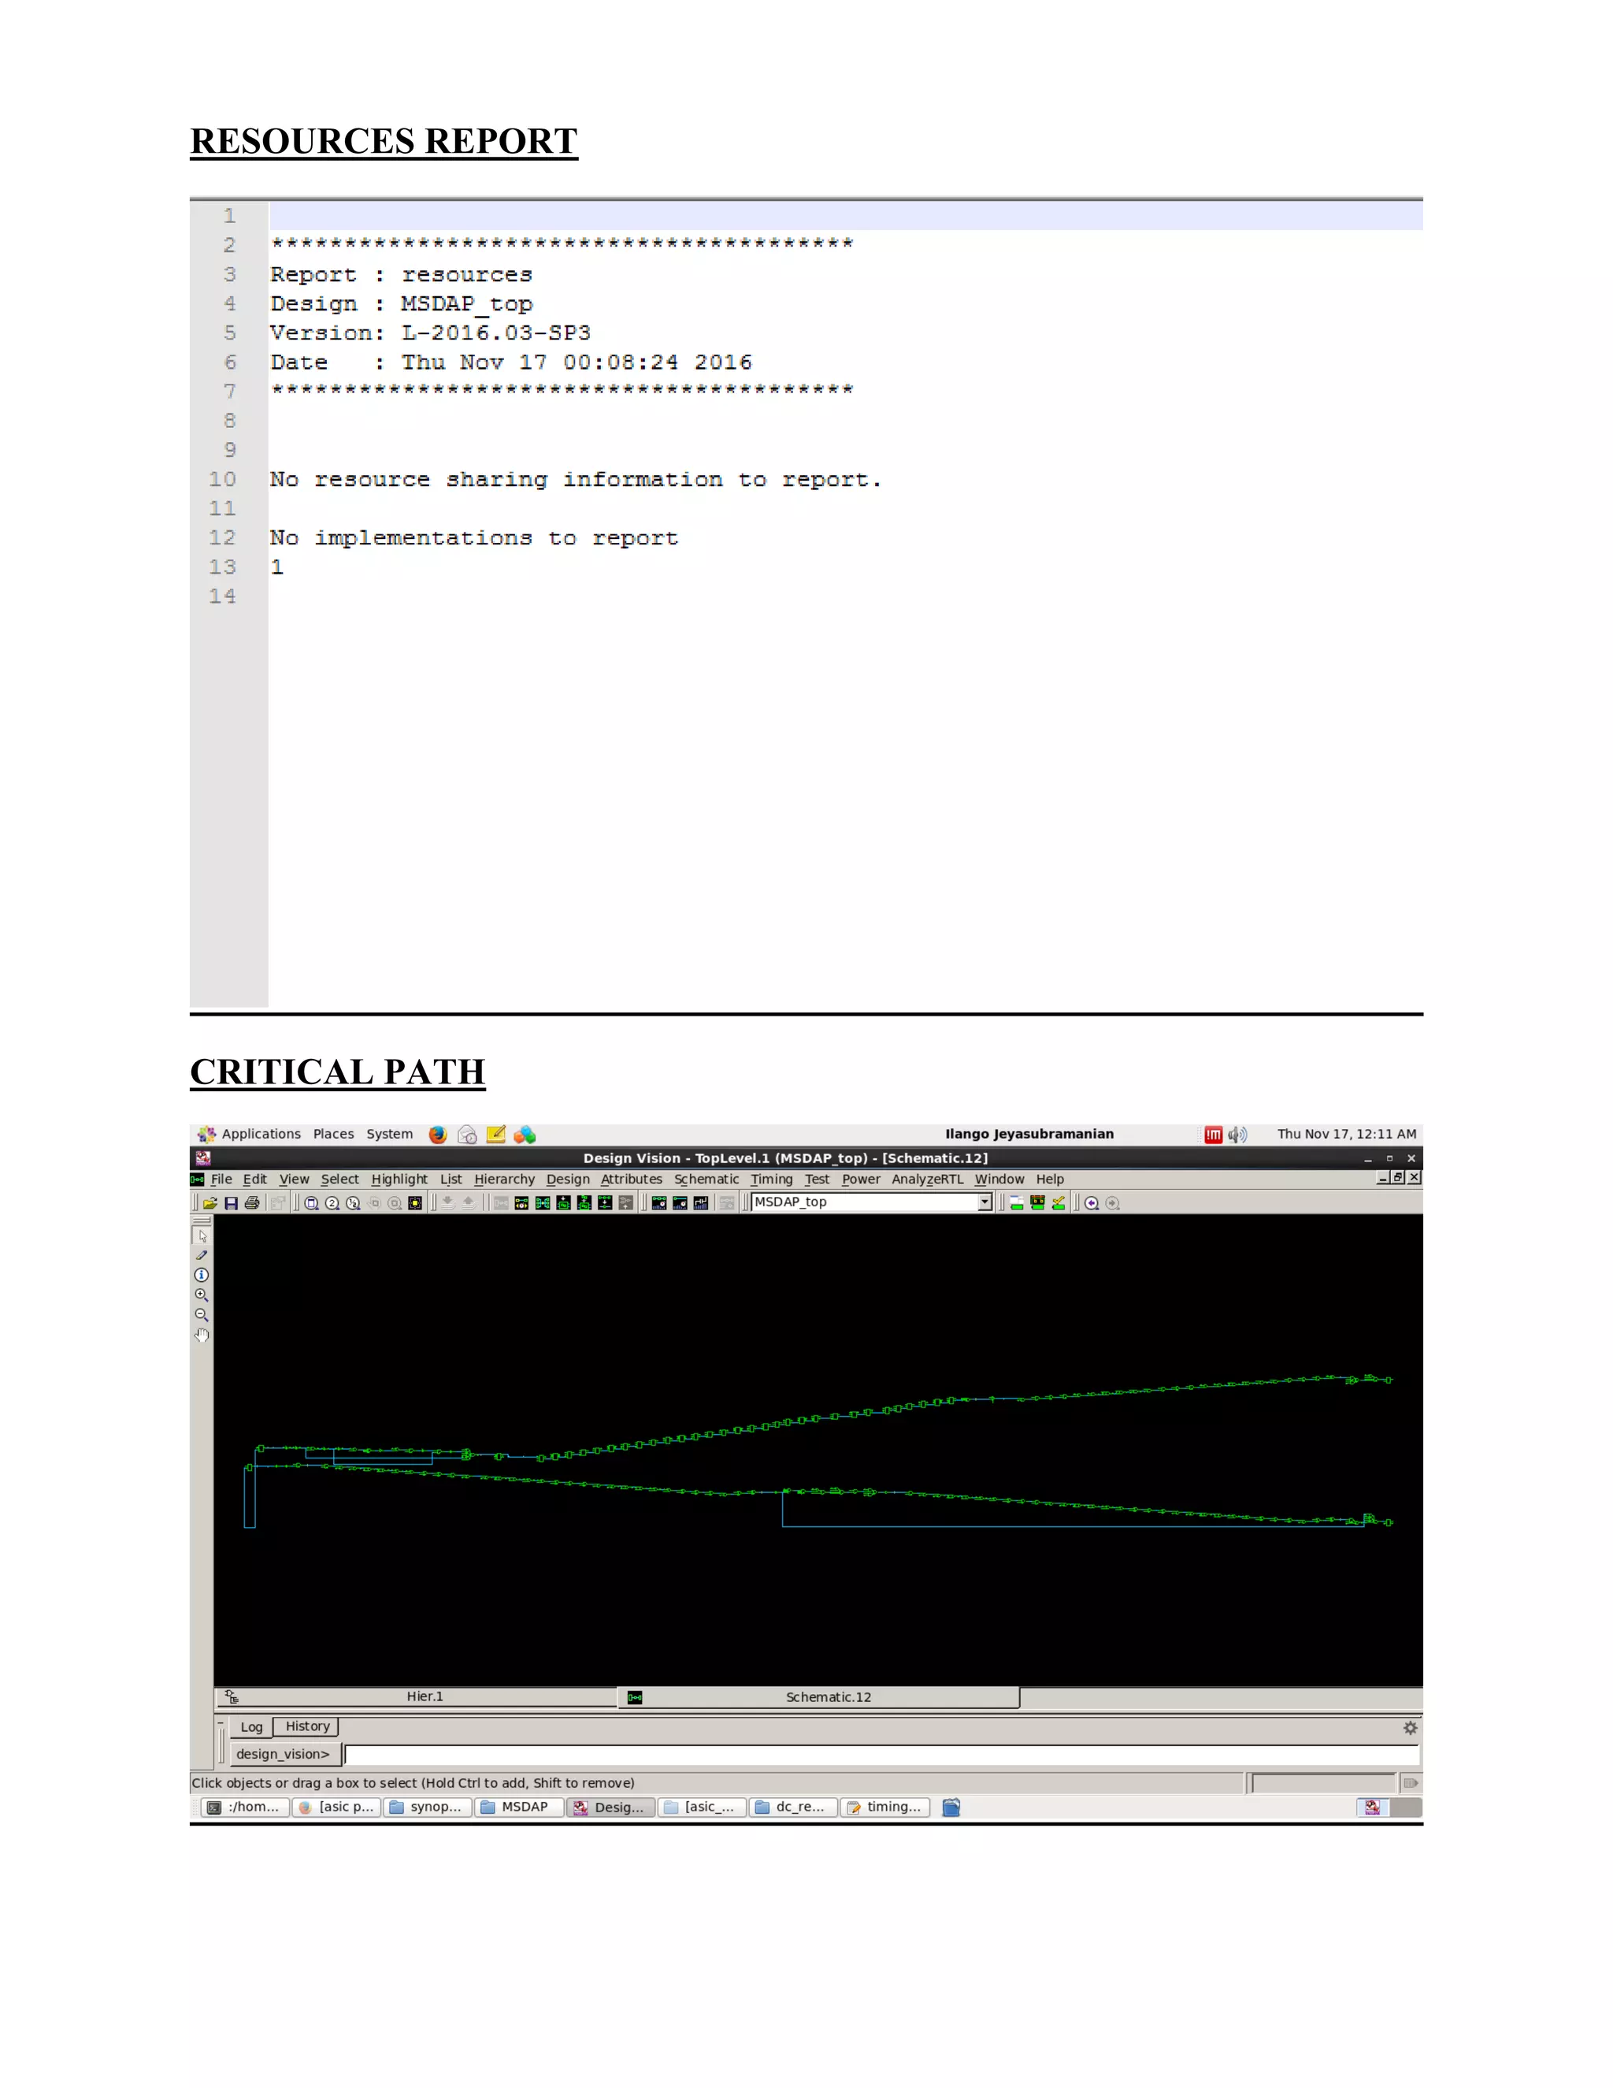1613x2088 pixels.
Task: Open the Attributes menu
Action: [632, 1180]
